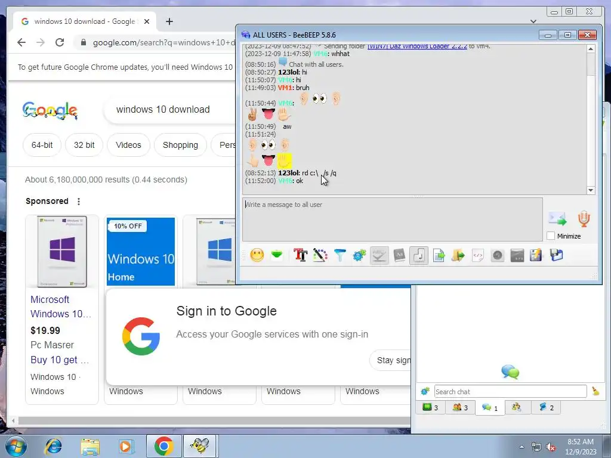Go forward in Chrome

pos(41,42)
